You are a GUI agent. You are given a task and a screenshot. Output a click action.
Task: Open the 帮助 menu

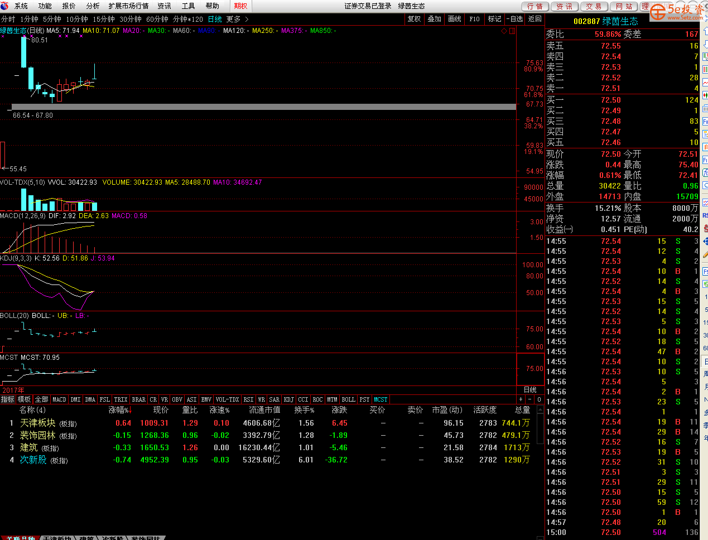pyautogui.click(x=213, y=6)
